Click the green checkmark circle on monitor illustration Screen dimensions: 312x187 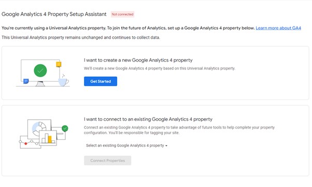pos(40,70)
